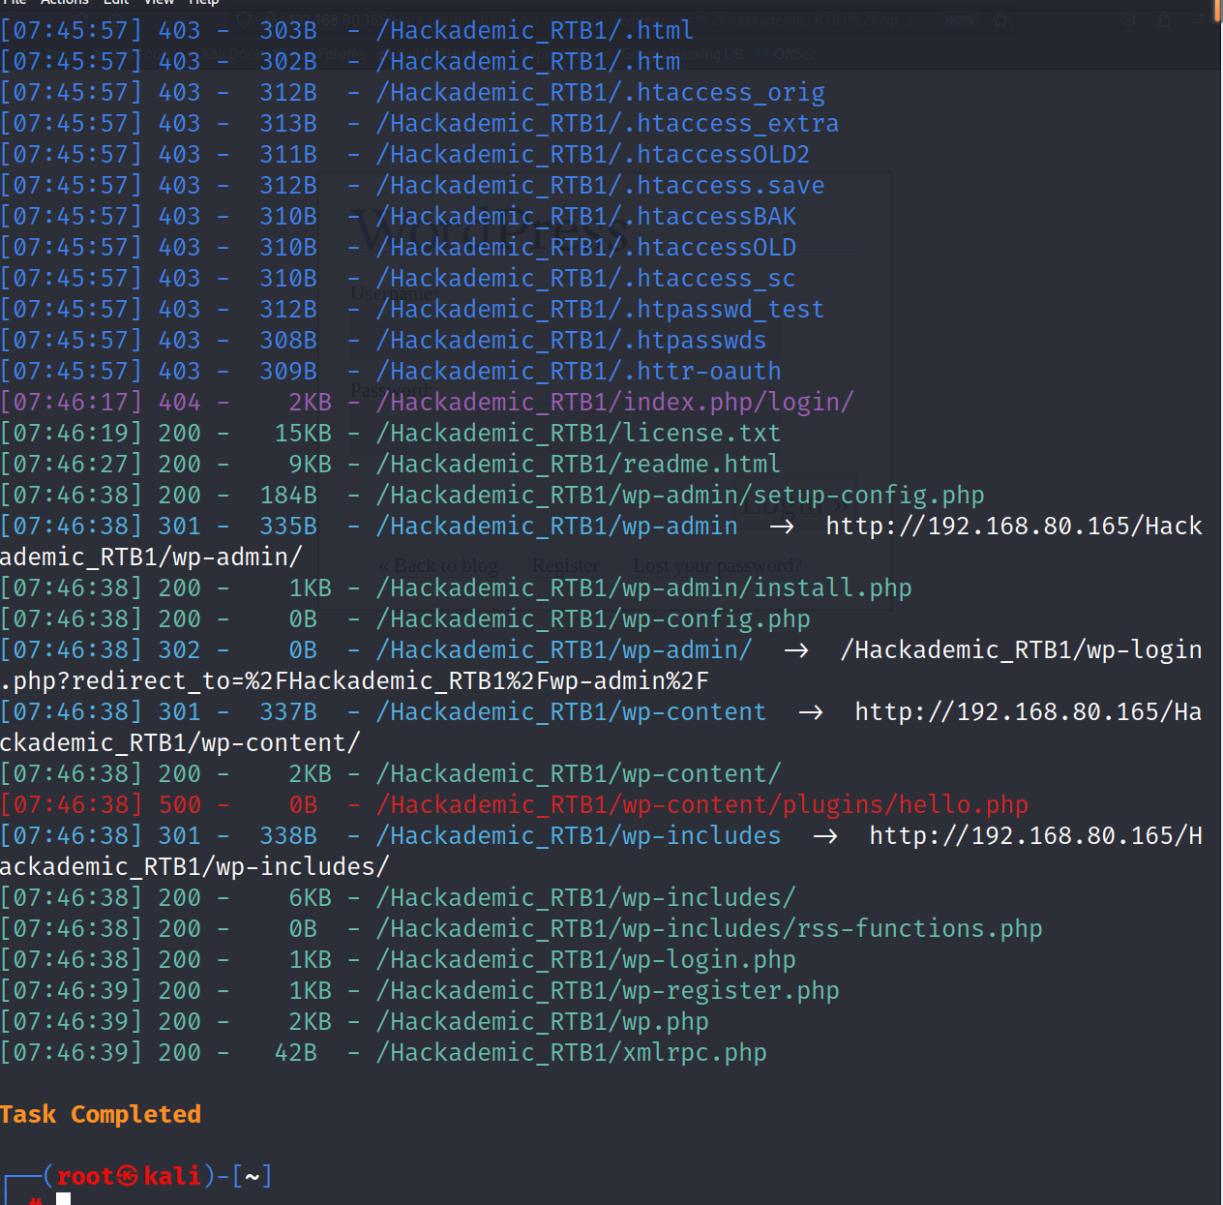1223x1205 pixels.
Task: Click the wrapped text ackademic_RTB1/wp-includes/
Action: [x=194, y=866]
